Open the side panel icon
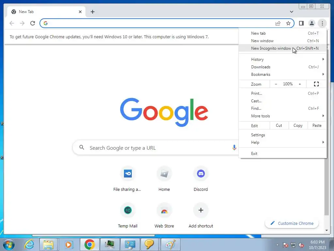 pos(301,23)
